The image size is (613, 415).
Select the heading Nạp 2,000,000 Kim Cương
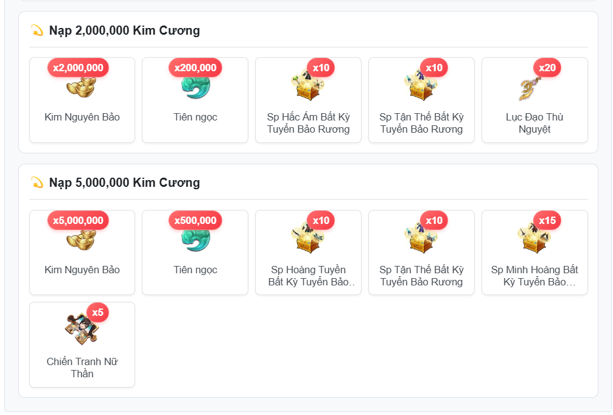(x=124, y=30)
